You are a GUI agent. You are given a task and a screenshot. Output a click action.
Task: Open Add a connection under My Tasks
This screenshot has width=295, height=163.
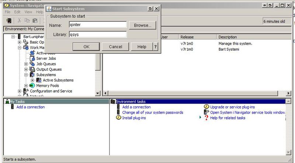pos(31,107)
